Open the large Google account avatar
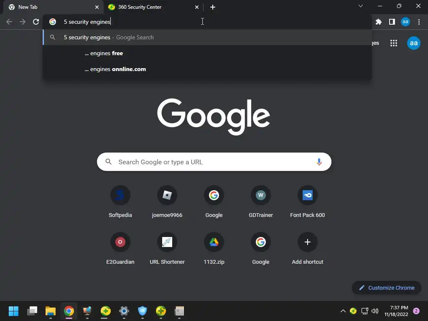The image size is (428, 321). (x=414, y=43)
